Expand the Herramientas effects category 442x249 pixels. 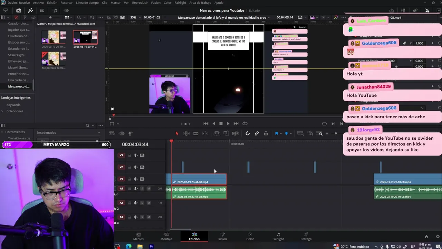coord(2,132)
